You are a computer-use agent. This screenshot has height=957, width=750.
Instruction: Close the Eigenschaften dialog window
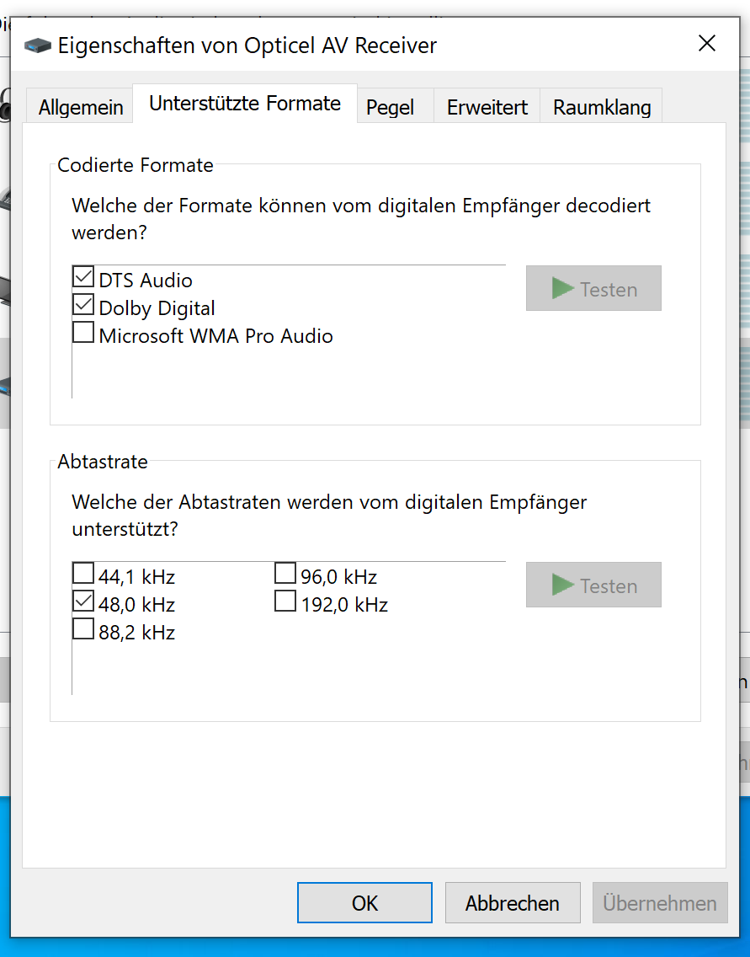pyautogui.click(x=707, y=44)
